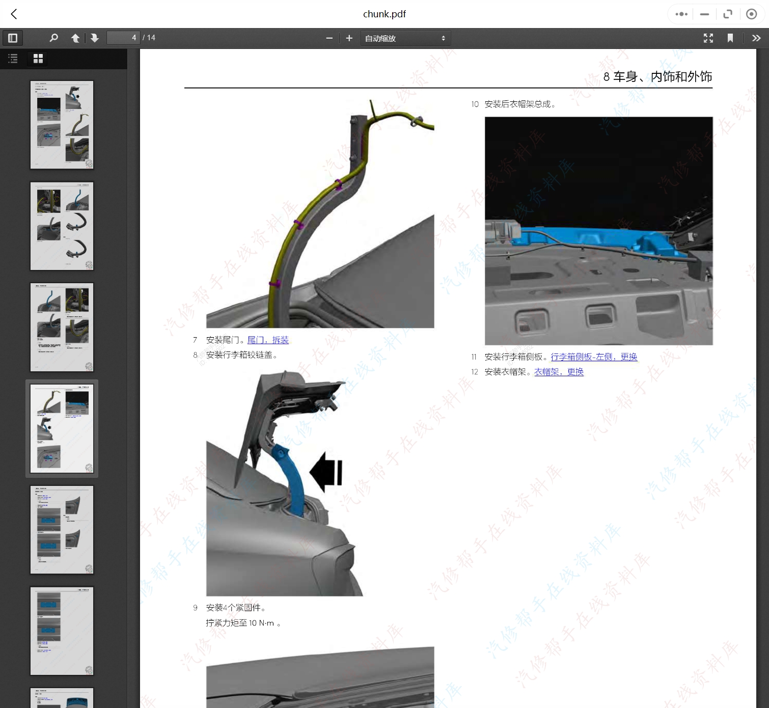Switch to document outline view

point(13,59)
